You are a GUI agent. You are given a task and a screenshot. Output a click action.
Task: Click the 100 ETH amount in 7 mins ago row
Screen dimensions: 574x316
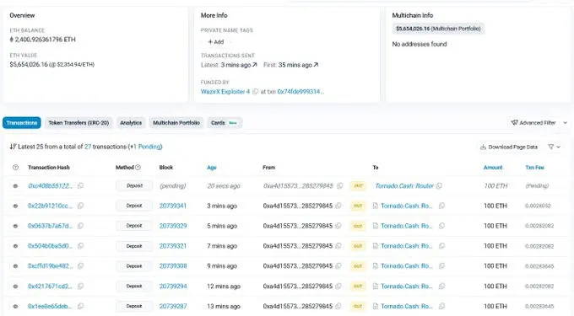pyautogui.click(x=495, y=246)
